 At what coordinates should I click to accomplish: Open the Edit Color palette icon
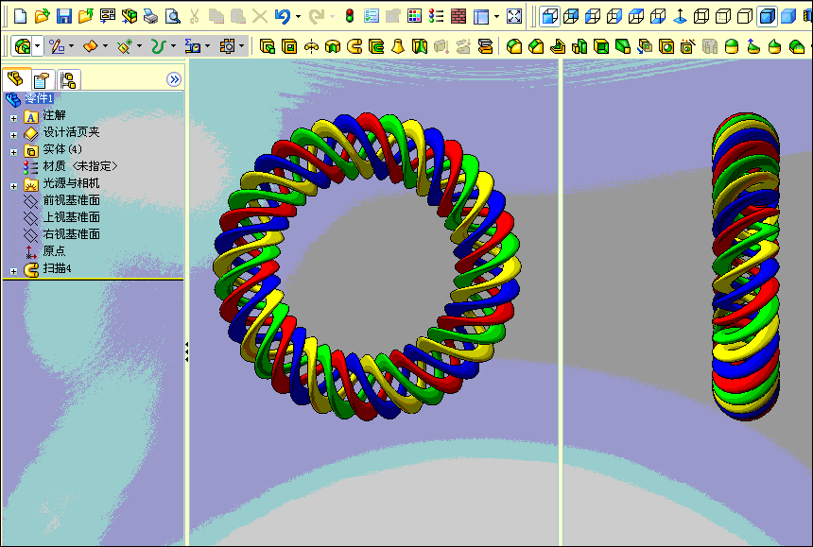point(414,15)
